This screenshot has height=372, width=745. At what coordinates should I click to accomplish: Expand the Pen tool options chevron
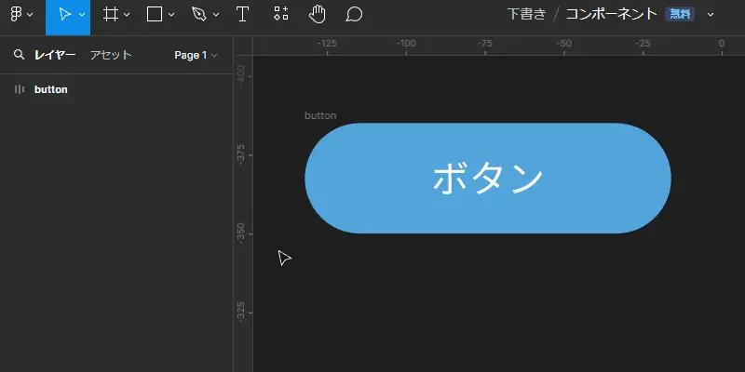(x=216, y=15)
